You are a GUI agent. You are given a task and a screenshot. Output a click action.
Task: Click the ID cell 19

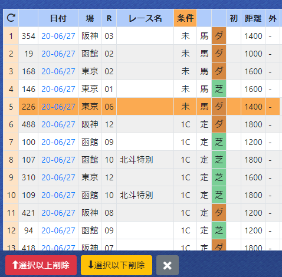tap(28, 54)
